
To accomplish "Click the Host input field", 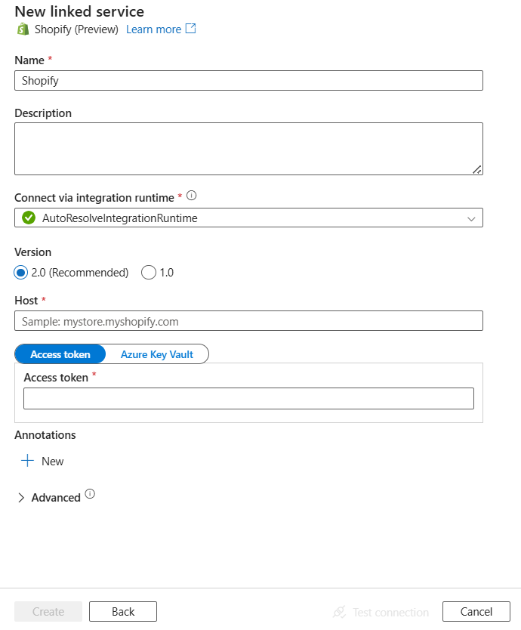I will 249,320.
